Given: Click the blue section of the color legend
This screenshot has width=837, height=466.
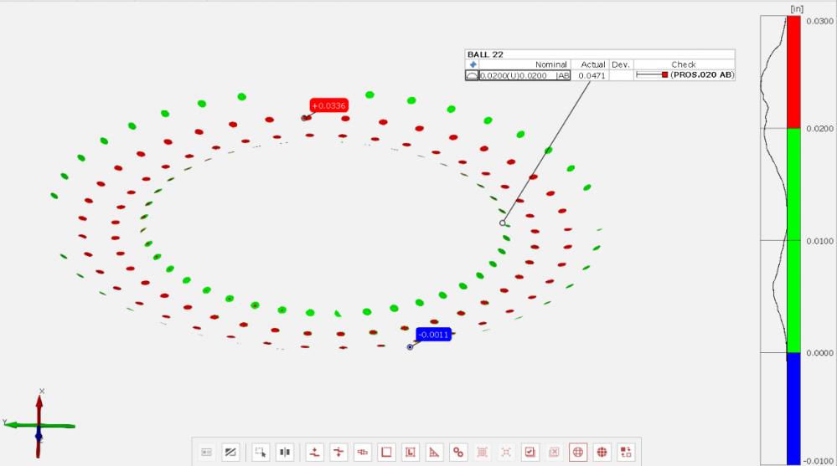Looking at the screenshot, I should pyautogui.click(x=793, y=408).
